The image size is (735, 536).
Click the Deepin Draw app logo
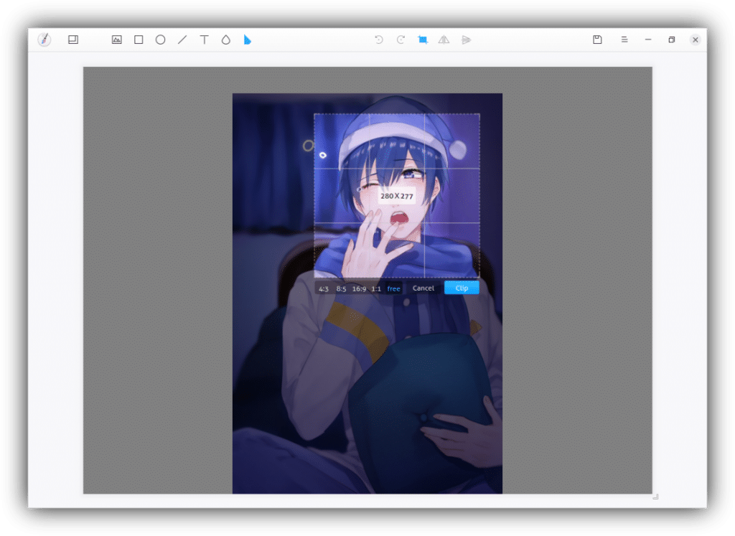[x=44, y=39]
